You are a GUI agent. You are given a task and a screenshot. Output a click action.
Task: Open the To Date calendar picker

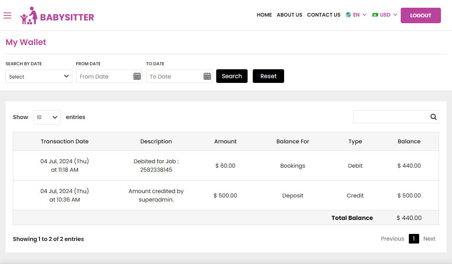pos(207,76)
